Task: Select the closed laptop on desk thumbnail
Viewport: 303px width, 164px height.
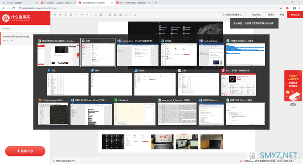Action: [x=212, y=142]
